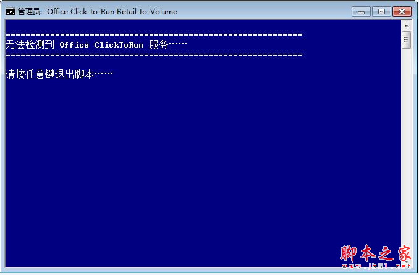Maximize the Retail-to-Volume console window
This screenshot has height=275, width=419.
[381, 12]
